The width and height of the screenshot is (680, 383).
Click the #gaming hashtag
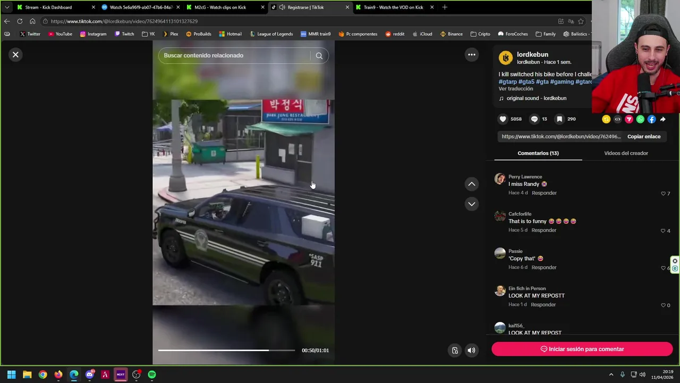pyautogui.click(x=562, y=81)
